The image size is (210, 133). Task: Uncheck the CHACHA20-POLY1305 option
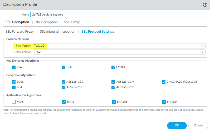click(164, 82)
